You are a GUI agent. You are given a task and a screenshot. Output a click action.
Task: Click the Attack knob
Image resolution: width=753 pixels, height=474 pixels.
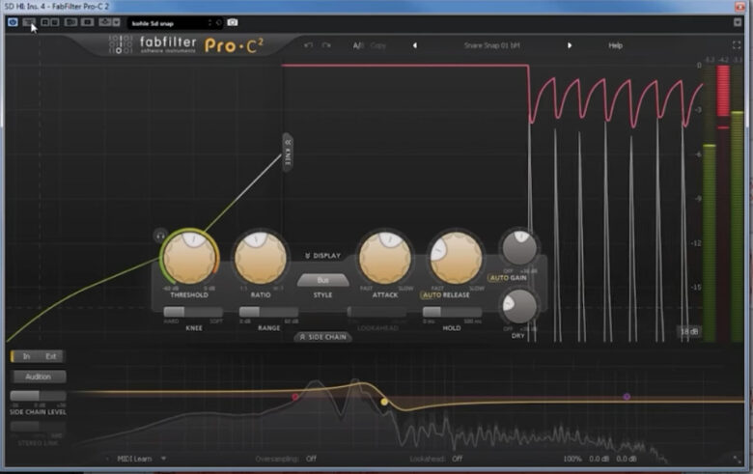385,258
